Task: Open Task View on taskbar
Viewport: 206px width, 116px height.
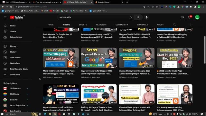Action: [40, 114]
